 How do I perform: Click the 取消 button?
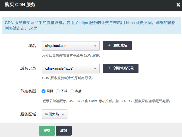pos(64,130)
